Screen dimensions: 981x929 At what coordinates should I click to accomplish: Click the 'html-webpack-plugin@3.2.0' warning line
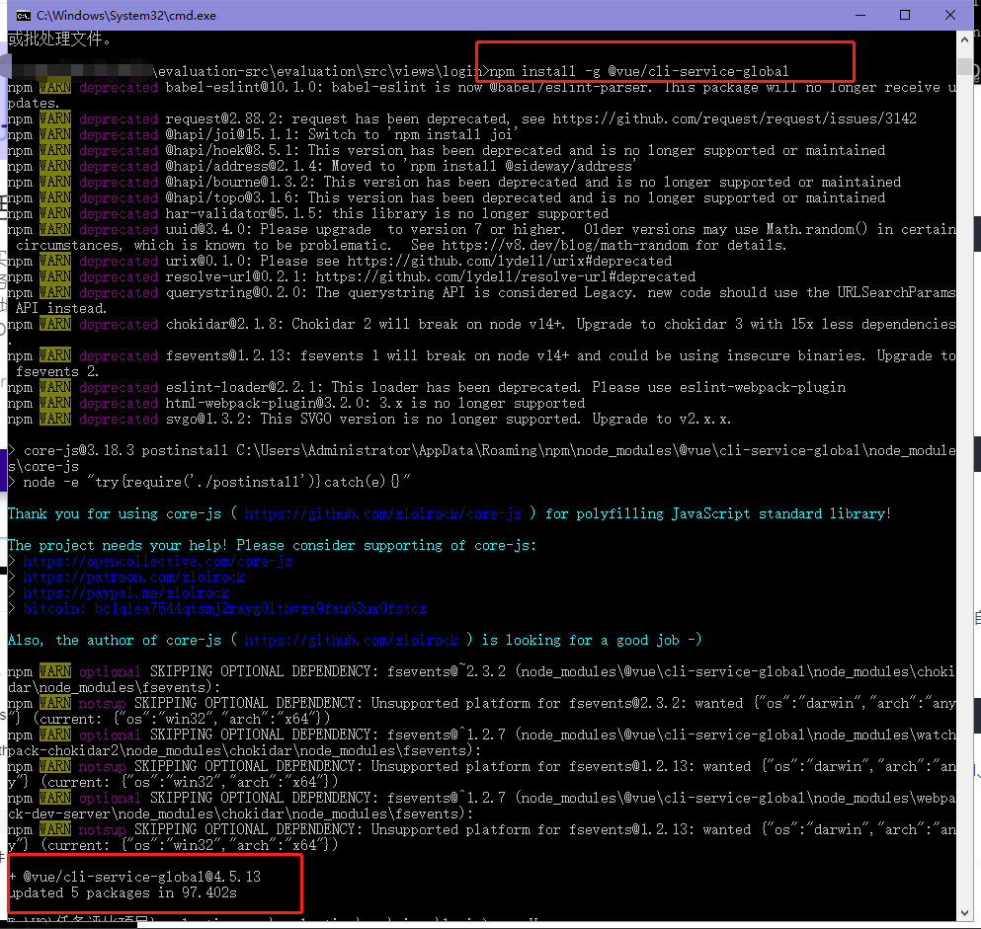(296, 403)
